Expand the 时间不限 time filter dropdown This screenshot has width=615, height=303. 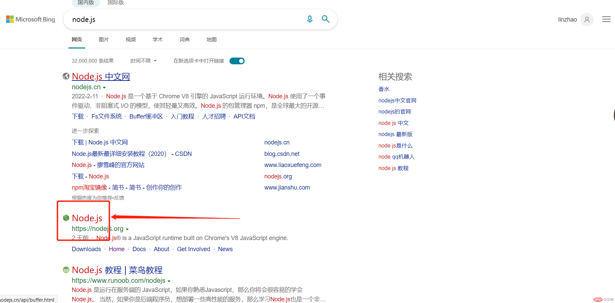point(144,61)
